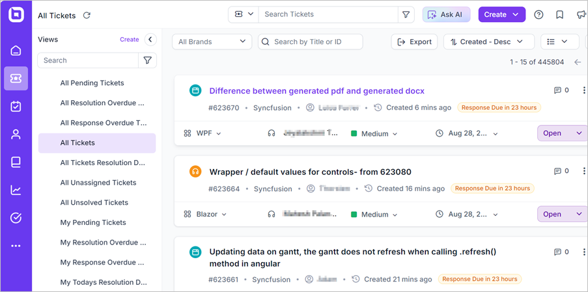Open Created - Desc sort dropdown
Screen dimensions: 588x292
[x=488, y=42]
